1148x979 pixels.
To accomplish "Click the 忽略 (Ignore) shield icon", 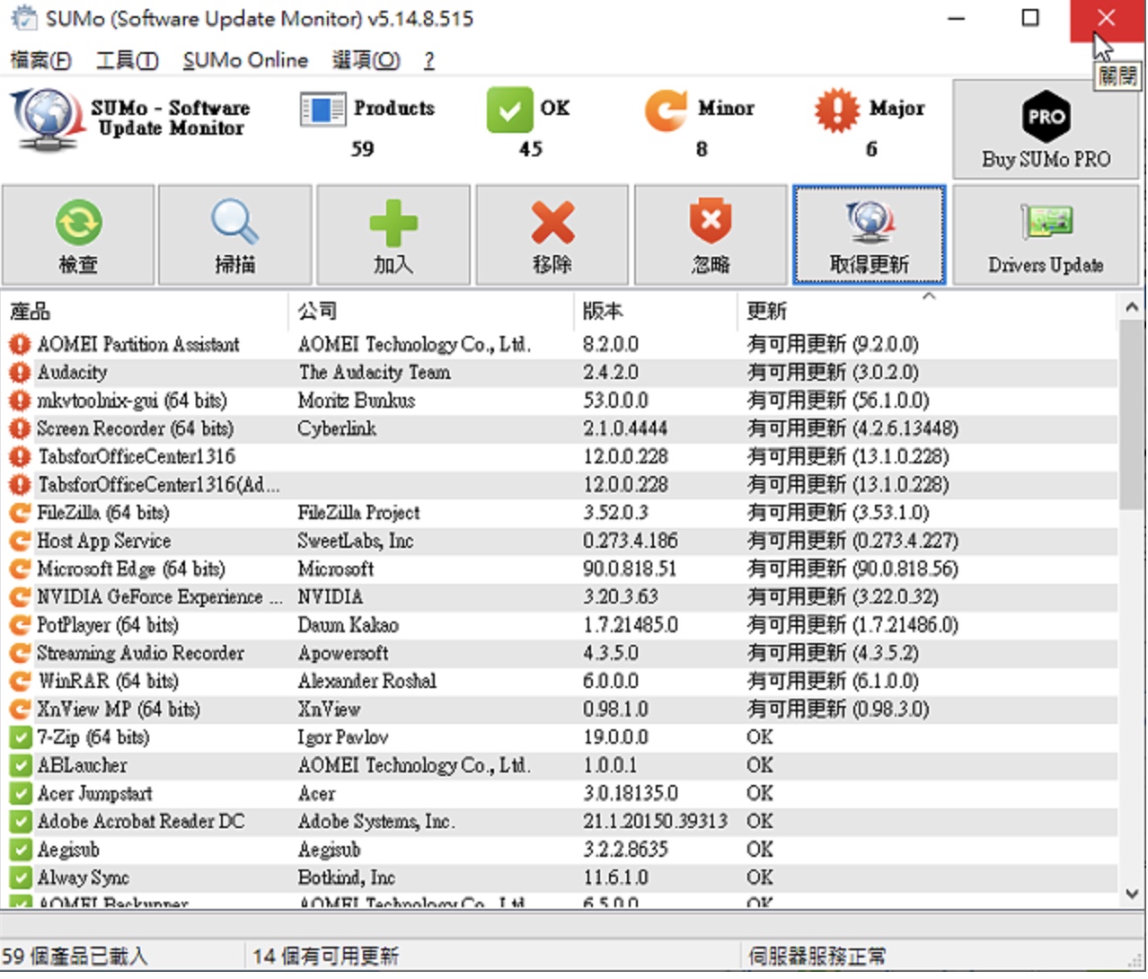I will (711, 222).
